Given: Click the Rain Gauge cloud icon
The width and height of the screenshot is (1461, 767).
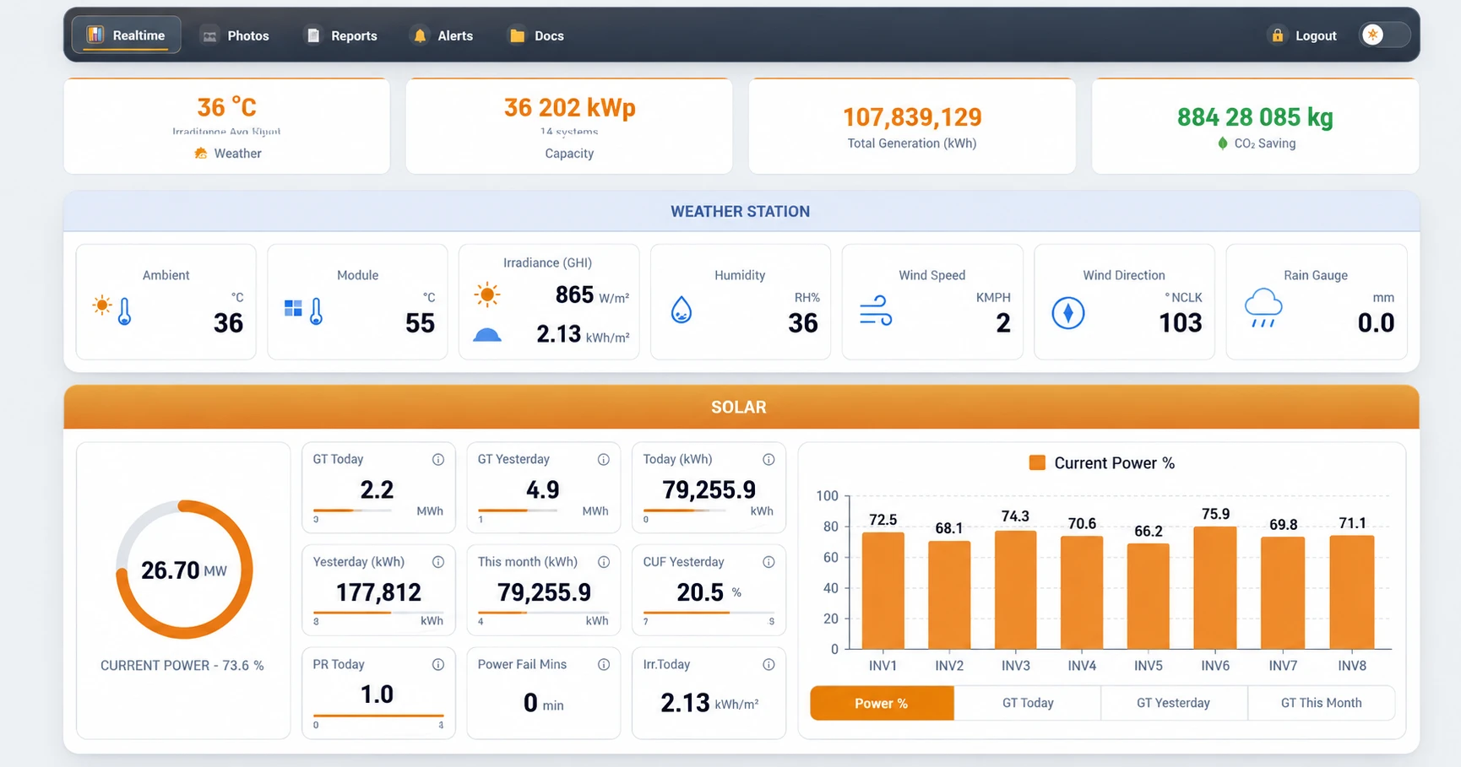Looking at the screenshot, I should pyautogui.click(x=1263, y=308).
